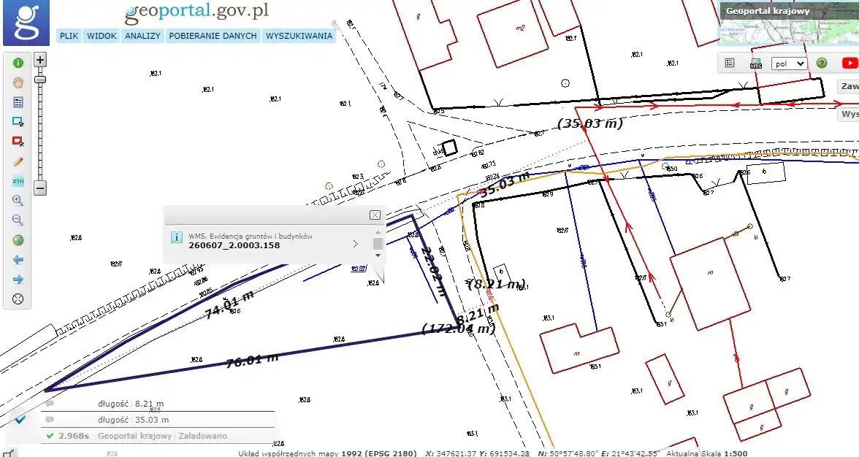859x457 pixels.
Task: Open the XYH coordinates tool
Action: (18, 181)
